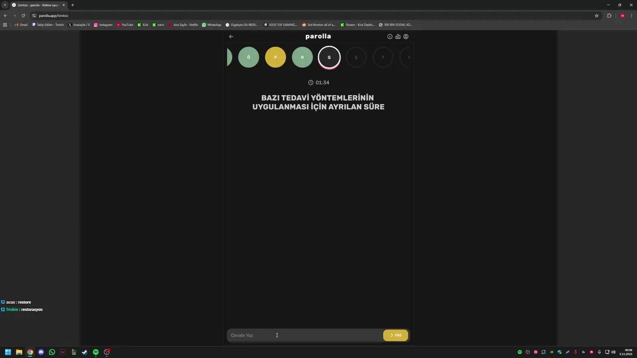Open the parolla statistics bar chart icon
This screenshot has height=358, width=637.
(398, 36)
